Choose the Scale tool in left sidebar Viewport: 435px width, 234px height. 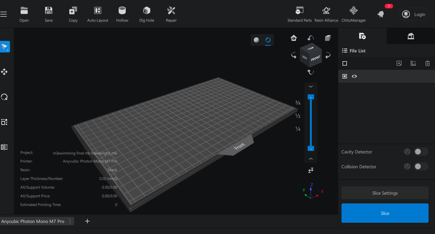click(5, 122)
